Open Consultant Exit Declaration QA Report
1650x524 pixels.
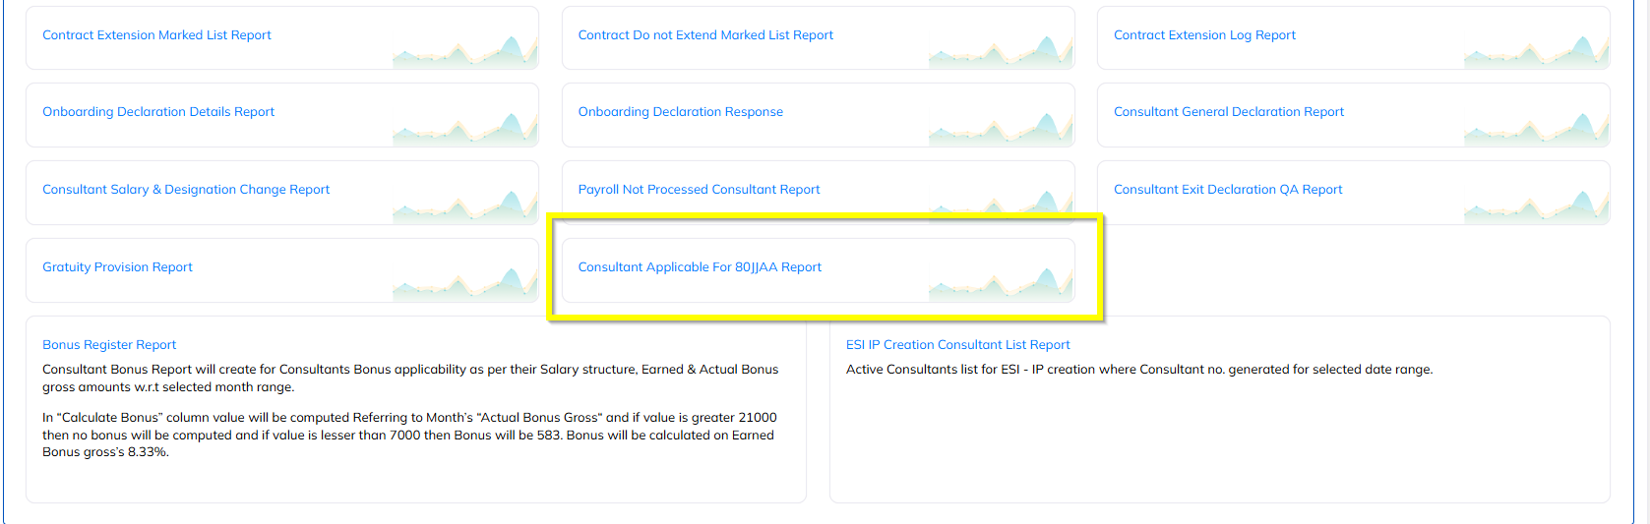(1228, 190)
